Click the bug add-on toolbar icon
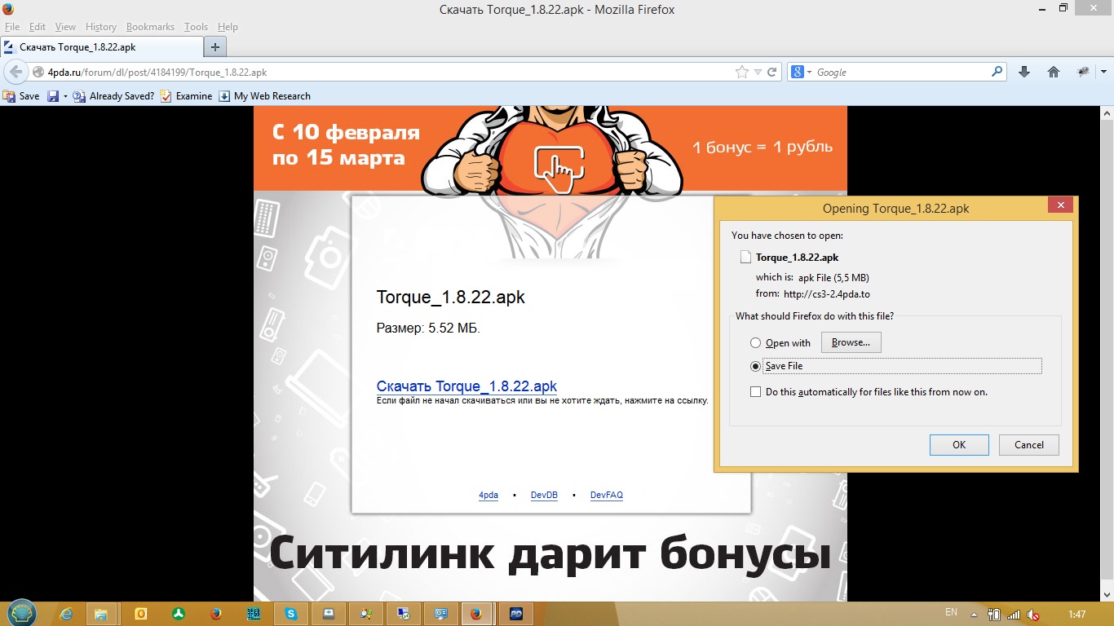1114x626 pixels. pyautogui.click(x=1083, y=72)
